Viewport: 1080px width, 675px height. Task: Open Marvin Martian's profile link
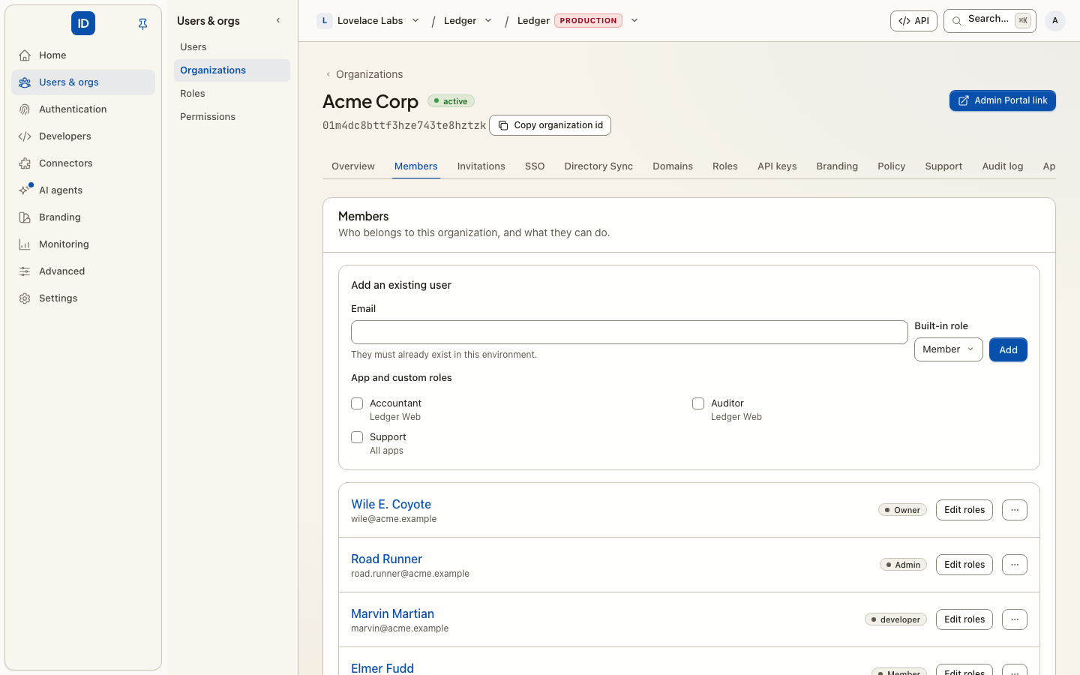[x=392, y=613]
